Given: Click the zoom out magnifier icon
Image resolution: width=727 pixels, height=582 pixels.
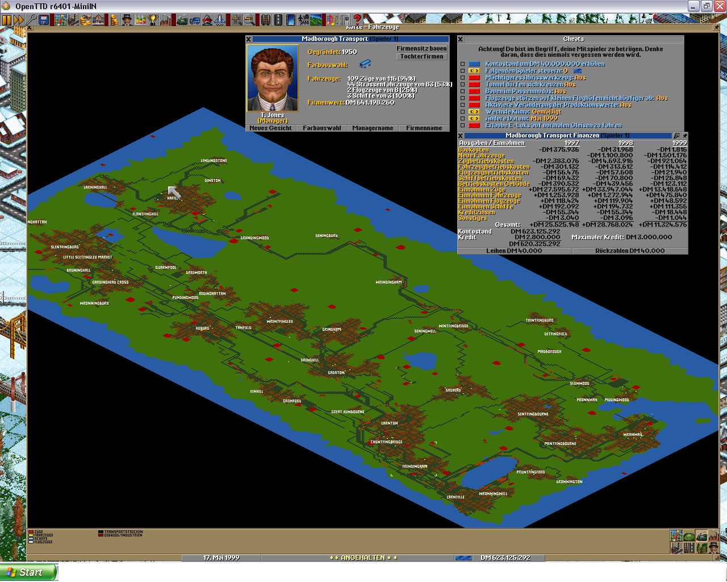Looking at the screenshot, I should [x=249, y=20].
